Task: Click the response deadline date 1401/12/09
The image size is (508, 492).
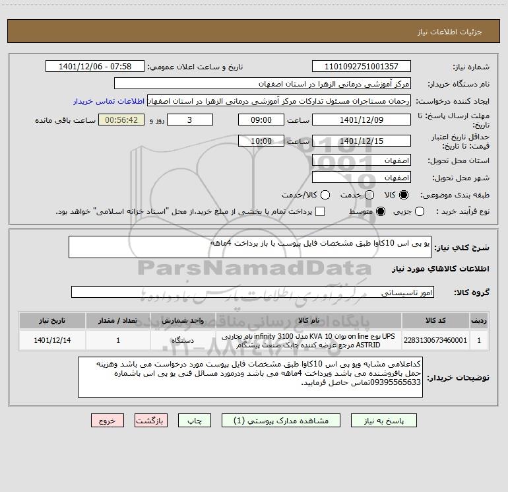Action: pyautogui.click(x=362, y=120)
